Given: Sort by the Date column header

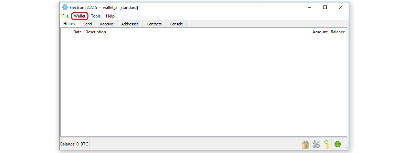Looking at the screenshot, I should tap(77, 32).
